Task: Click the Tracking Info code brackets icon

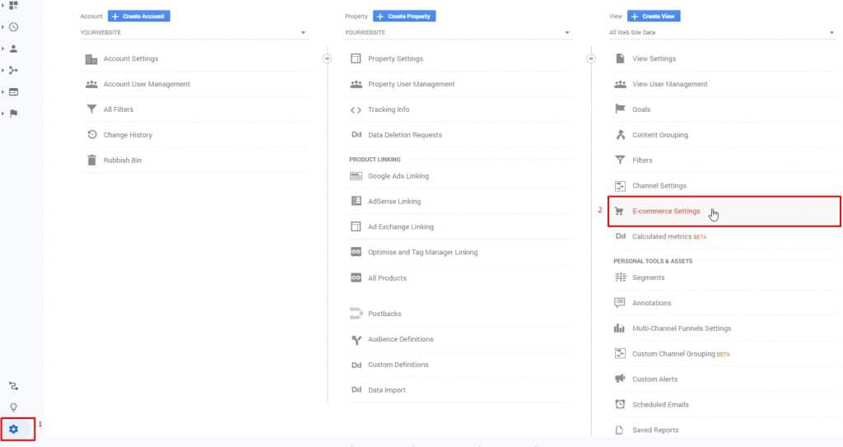Action: (356, 109)
